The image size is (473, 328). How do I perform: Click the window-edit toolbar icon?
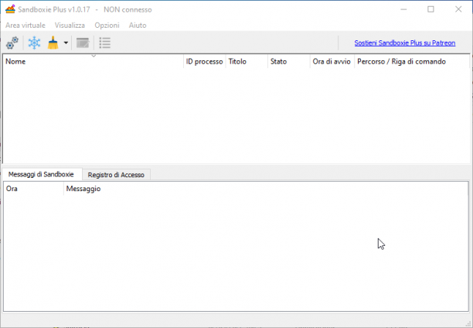coord(83,43)
